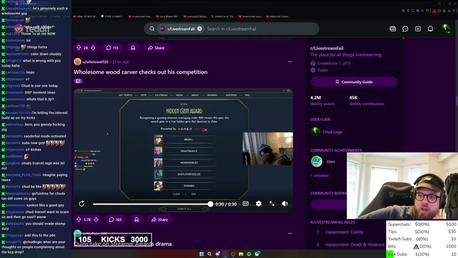This screenshot has width=458, height=258.
Task: Click the browser zoom magnifier toolbar icon
Action: click(403, 11)
